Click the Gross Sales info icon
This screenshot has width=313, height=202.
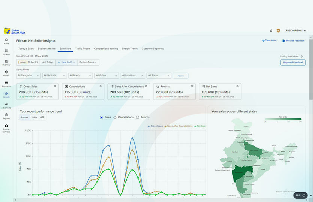(55, 86)
